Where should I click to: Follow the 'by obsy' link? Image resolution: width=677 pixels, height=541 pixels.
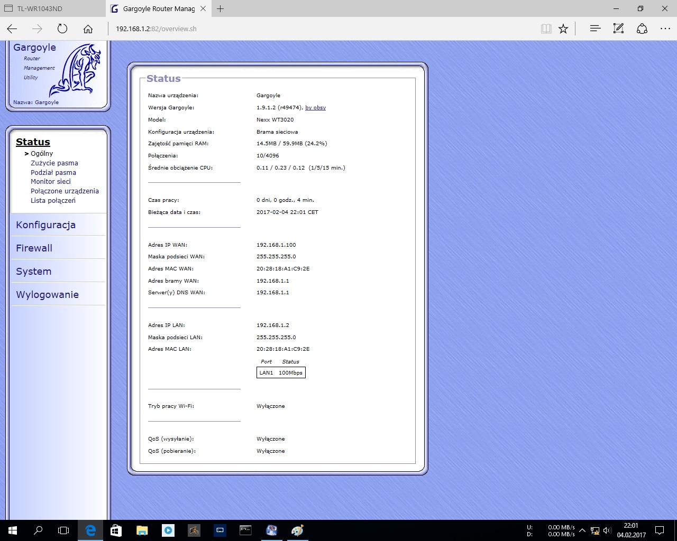coord(315,108)
